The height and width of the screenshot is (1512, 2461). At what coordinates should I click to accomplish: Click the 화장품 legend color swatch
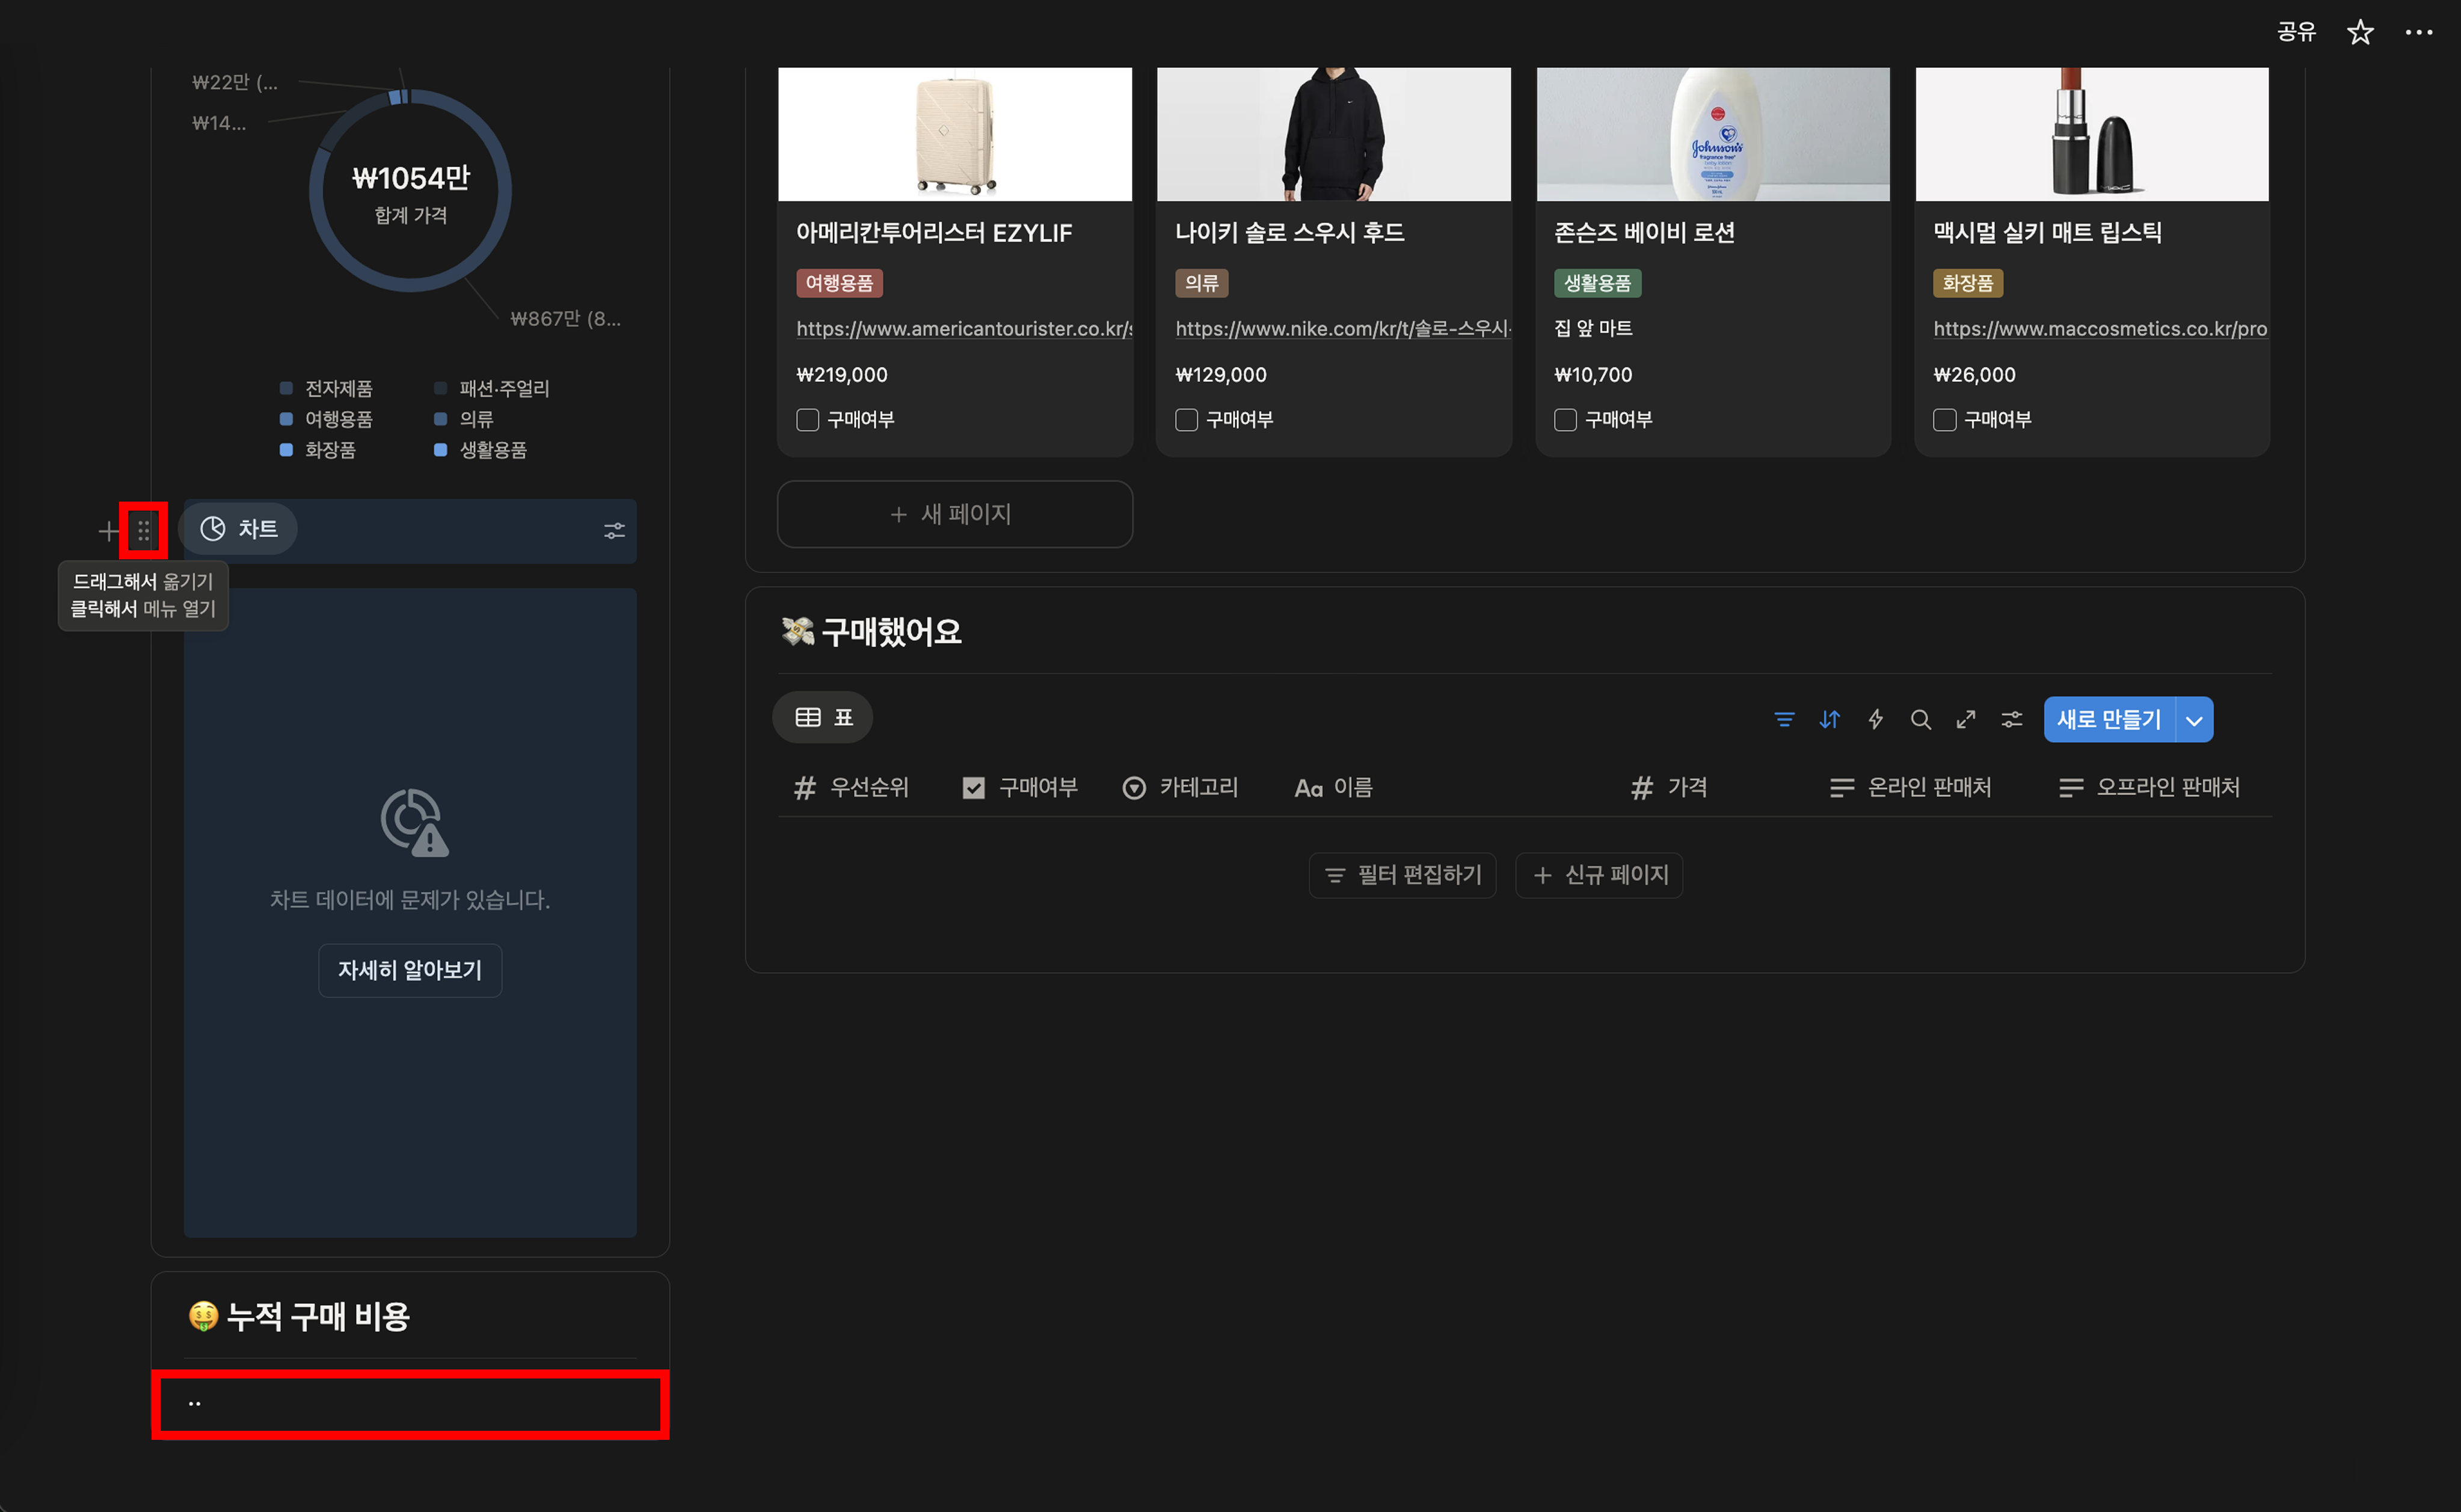click(x=286, y=450)
